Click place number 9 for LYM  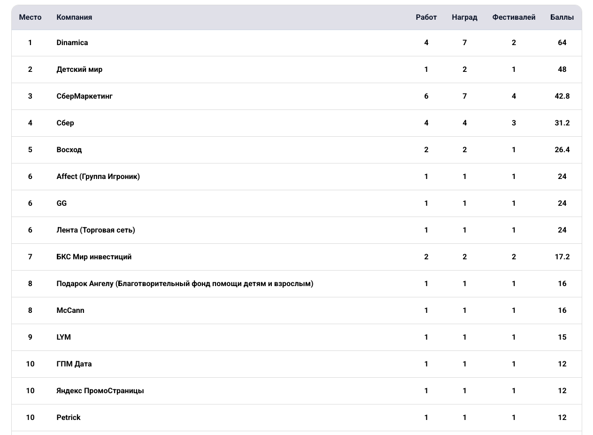coord(30,337)
